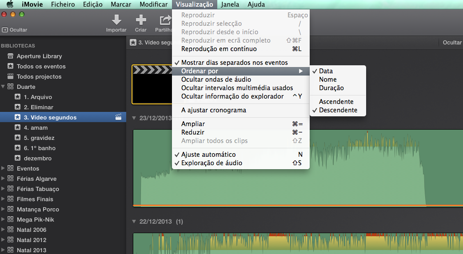This screenshot has width=463, height=254.
Task: Choose Ocultar intervalos multimédia usados
Action: point(241,88)
